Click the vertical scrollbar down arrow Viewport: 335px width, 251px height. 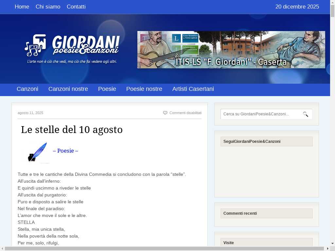pyautogui.click(x=332, y=243)
